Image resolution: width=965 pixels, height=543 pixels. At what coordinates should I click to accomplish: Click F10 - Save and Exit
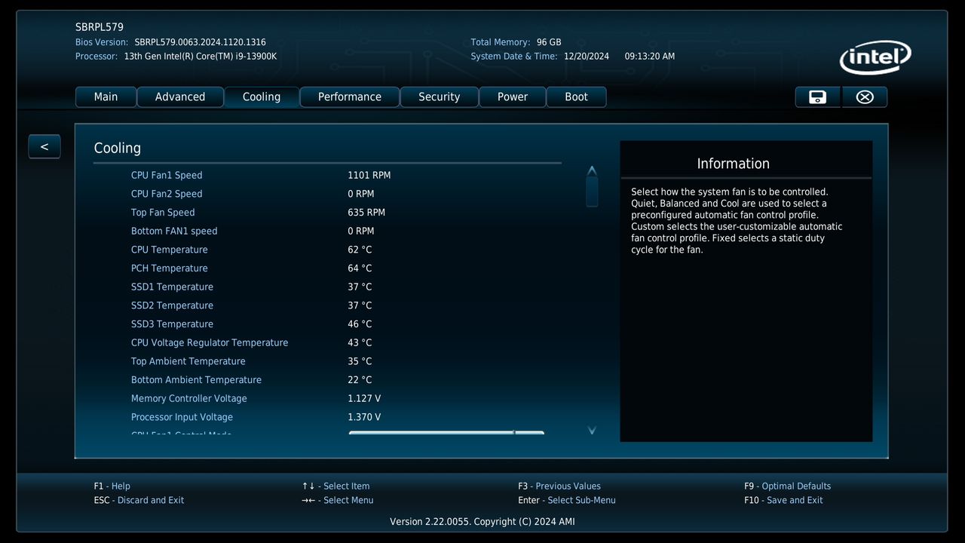click(x=784, y=500)
